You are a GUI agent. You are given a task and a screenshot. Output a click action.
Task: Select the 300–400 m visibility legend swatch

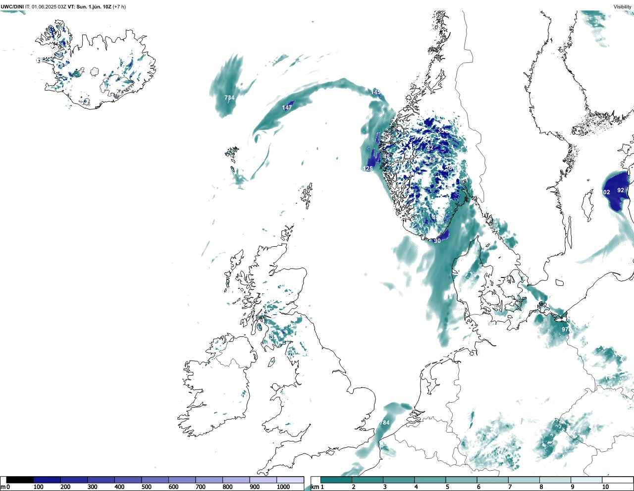click(x=101, y=480)
